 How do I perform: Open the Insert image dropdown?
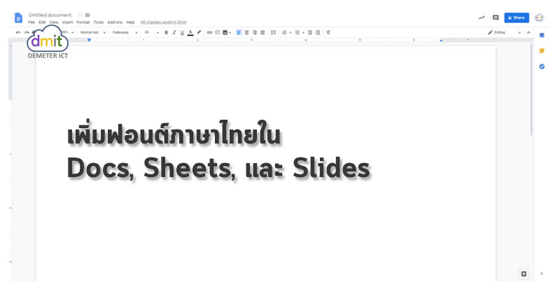[x=227, y=32]
